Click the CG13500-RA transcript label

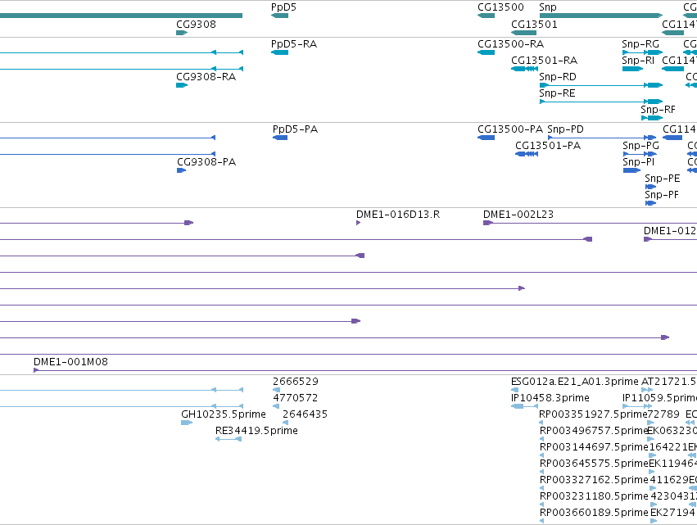(x=511, y=44)
